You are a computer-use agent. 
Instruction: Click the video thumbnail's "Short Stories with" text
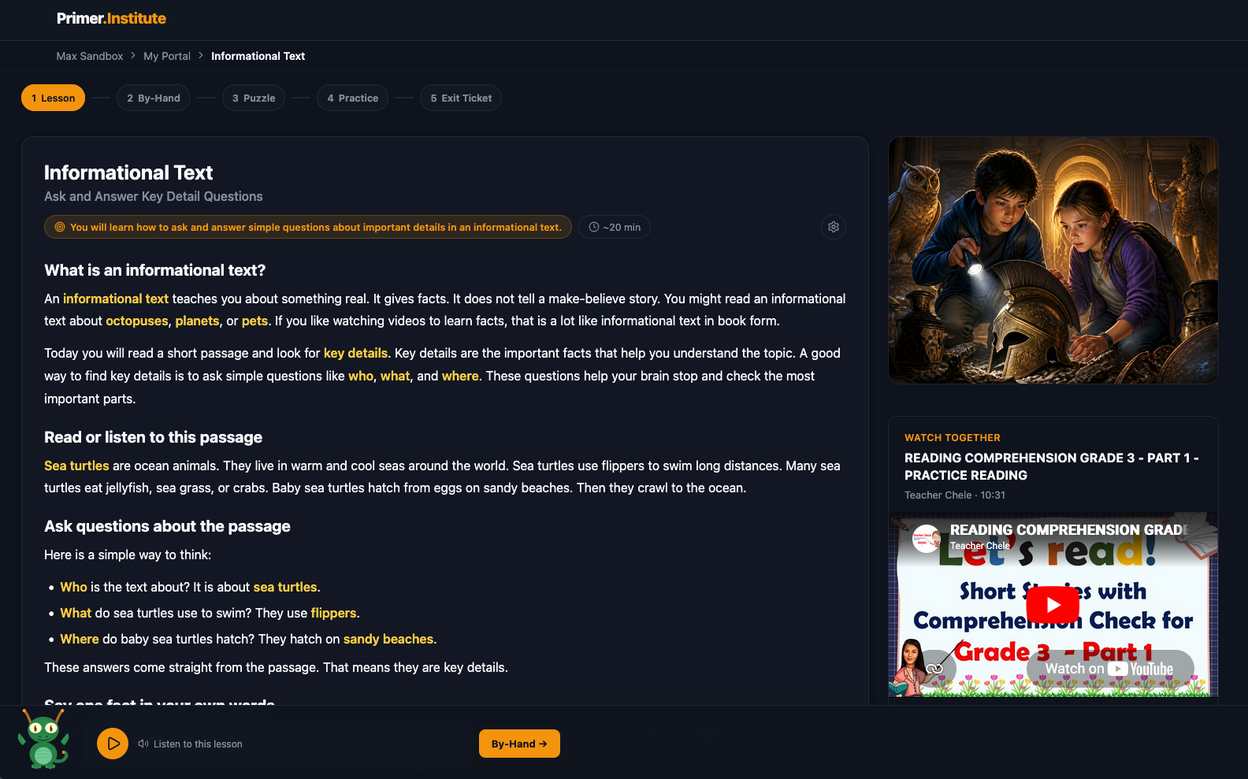[x=1053, y=591]
